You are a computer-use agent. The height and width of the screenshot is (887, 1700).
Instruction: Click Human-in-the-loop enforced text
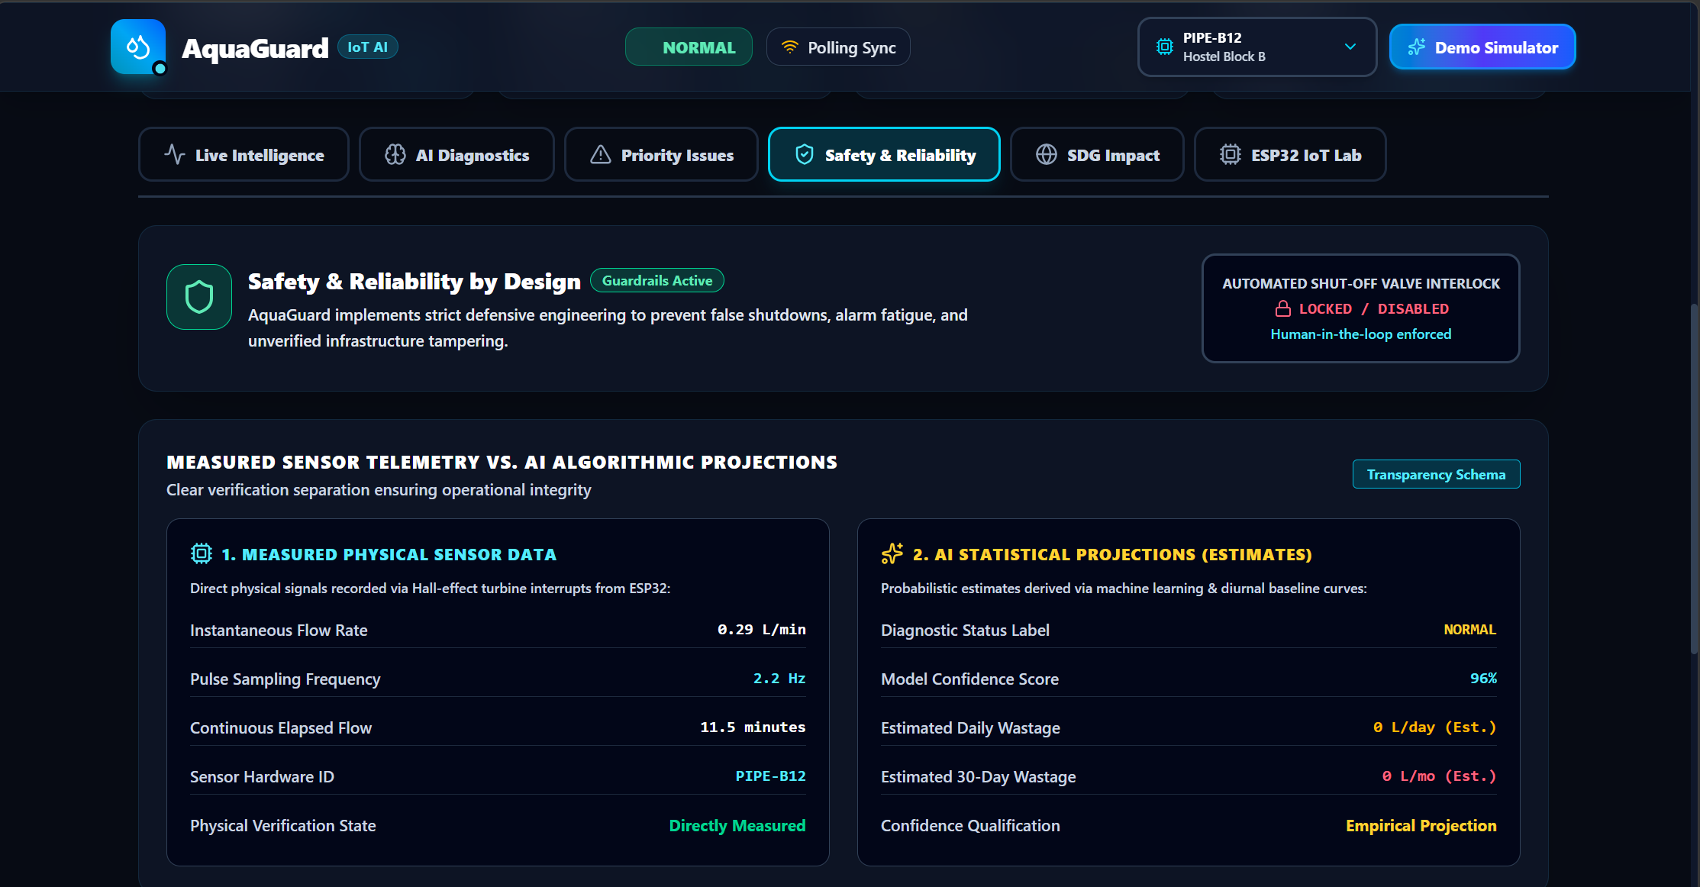(1361, 334)
